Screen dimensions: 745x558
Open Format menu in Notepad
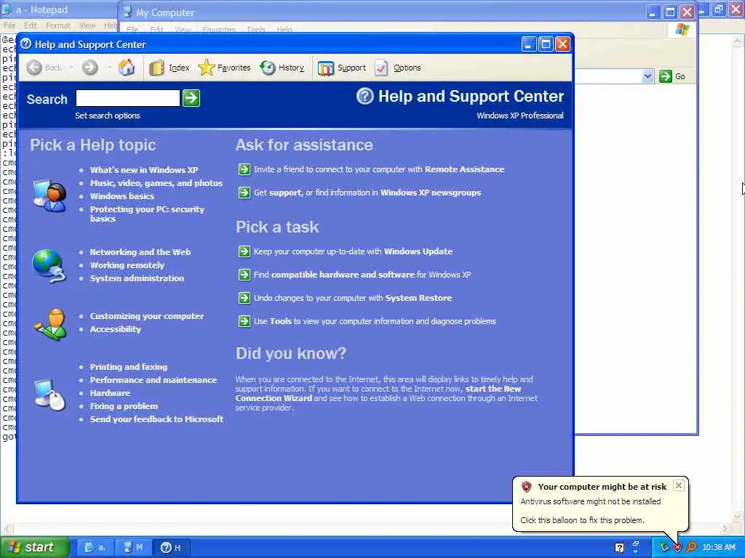pyautogui.click(x=58, y=25)
